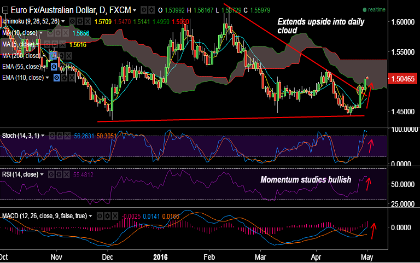This screenshot has width=420, height=263.
Task: Toggle MA (5, close) visibility eye
Action: [47, 44]
